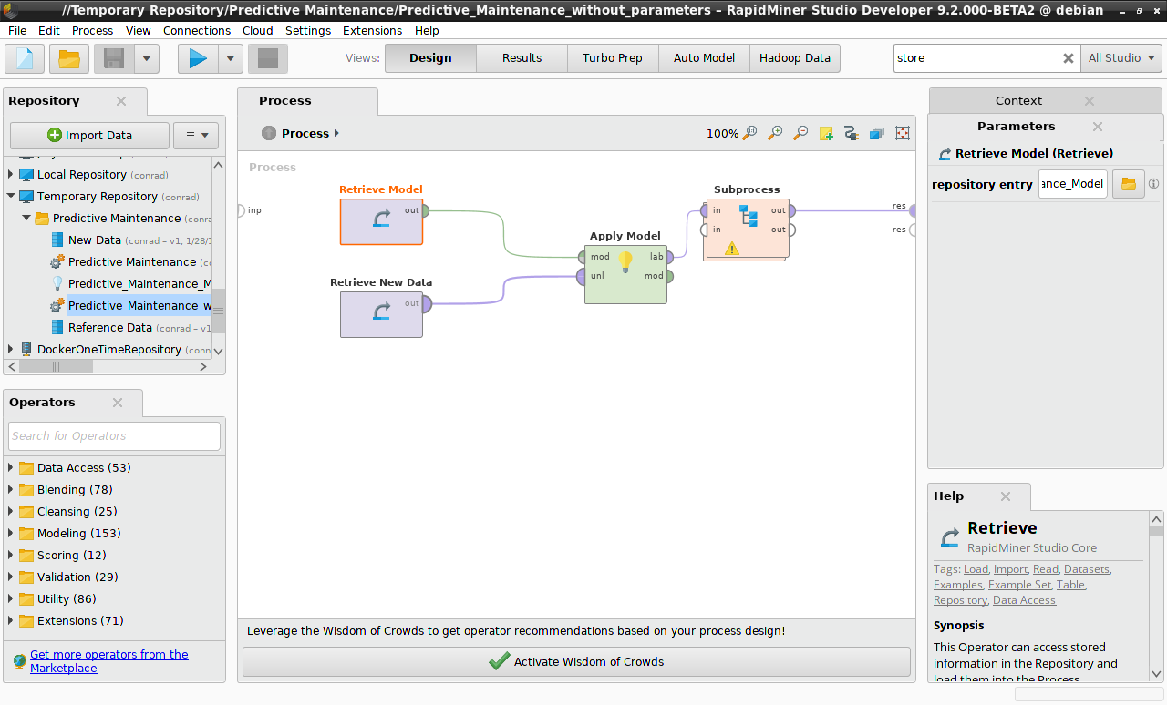
Task: Open the All Studio search scope dropdown
Action: pyautogui.click(x=1121, y=58)
